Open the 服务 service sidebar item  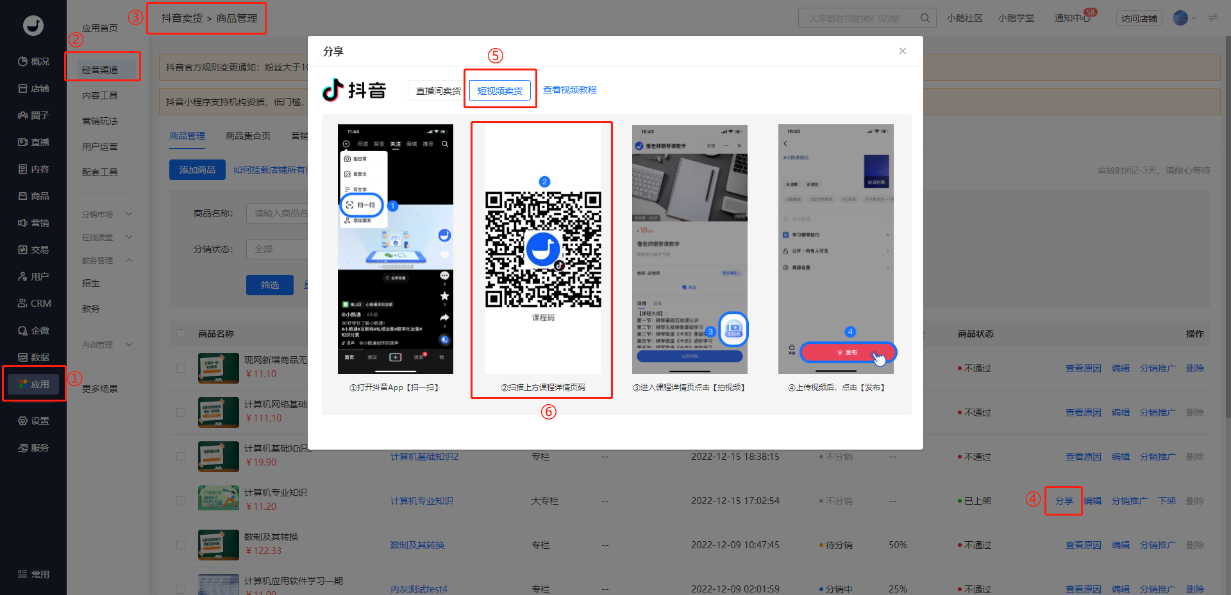coord(33,448)
